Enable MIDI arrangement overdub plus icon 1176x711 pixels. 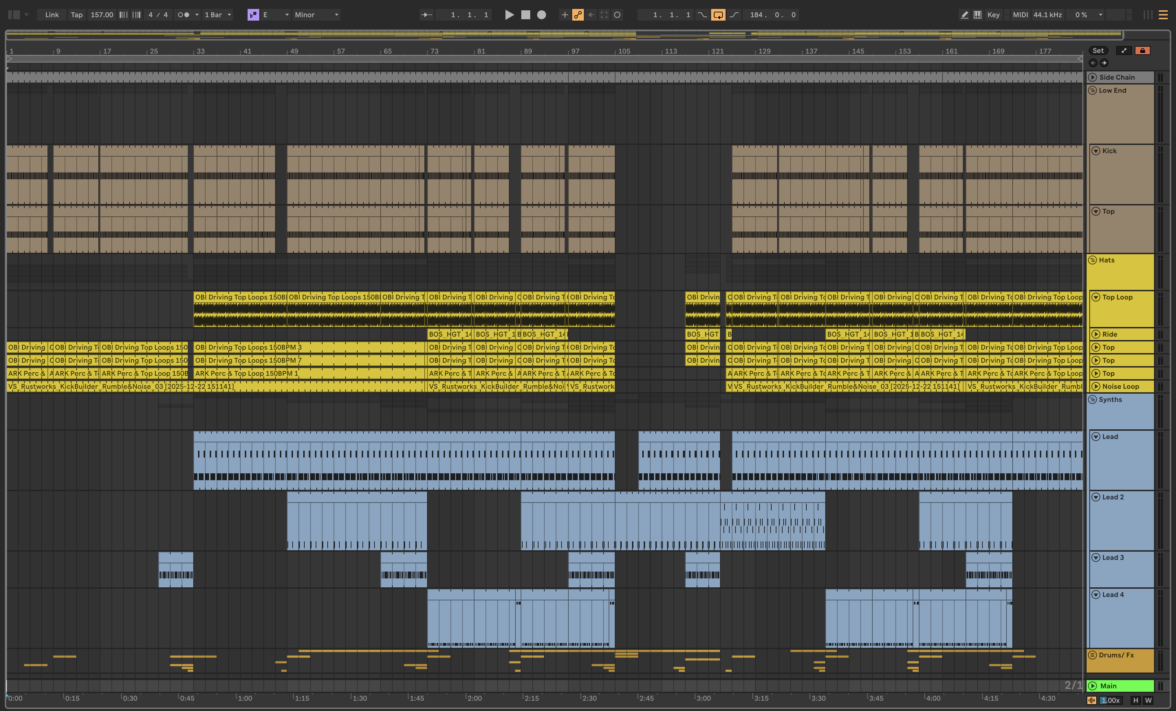[x=565, y=15]
